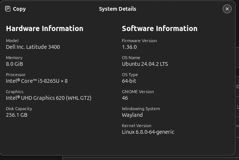Select the Intel UHD Graphics 620 value
Viewport: 239px width, 160px height.
coord(49,98)
